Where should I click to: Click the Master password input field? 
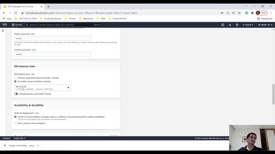(52, 38)
